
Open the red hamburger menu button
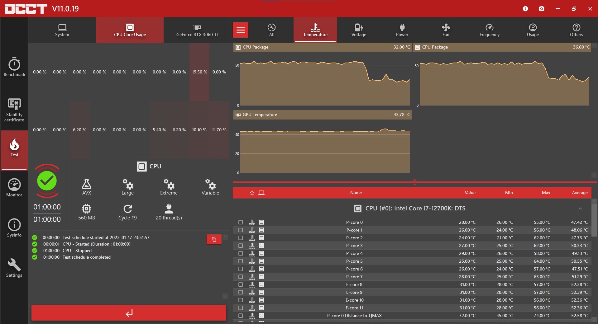[x=241, y=30]
